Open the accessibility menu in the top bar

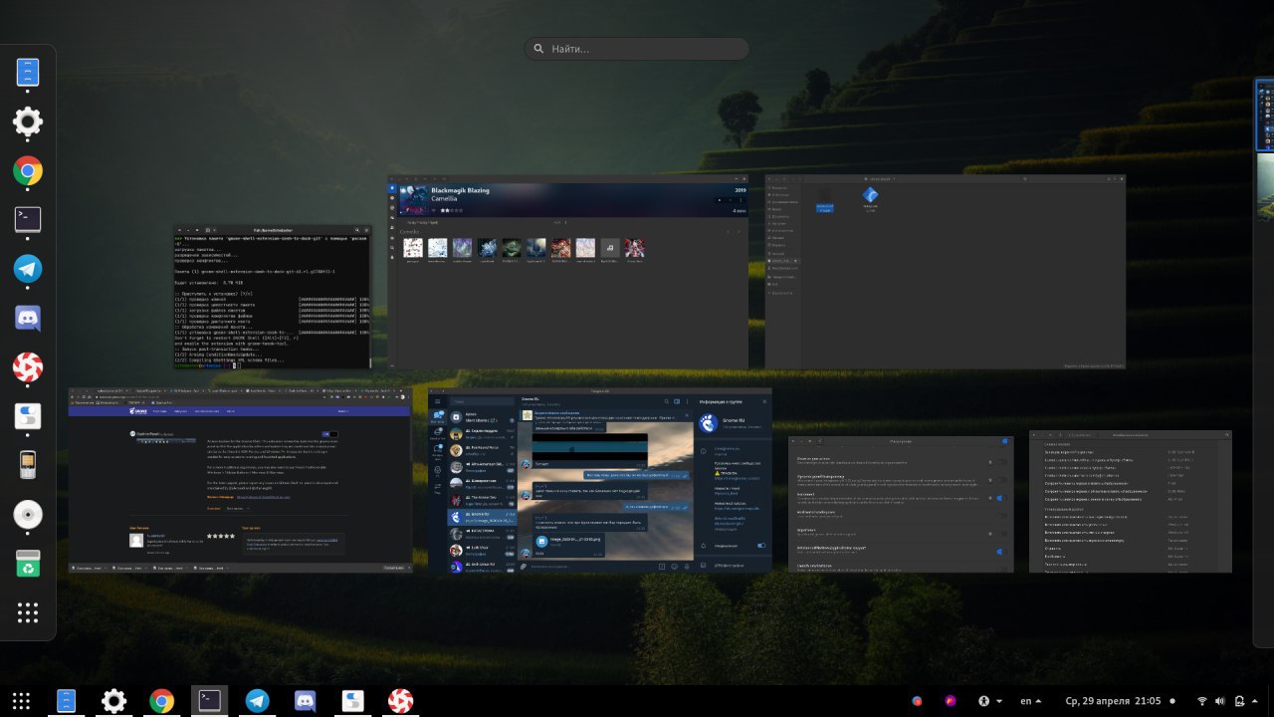tap(989, 701)
